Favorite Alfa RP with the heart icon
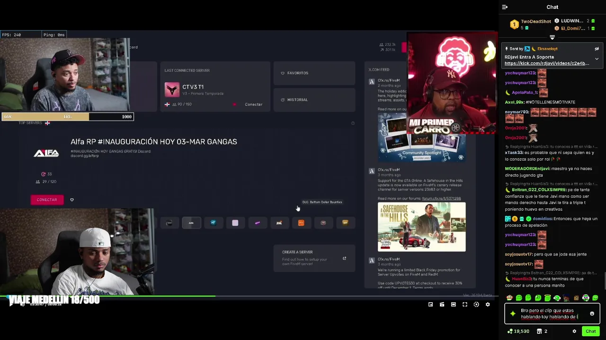606x340 pixels. [72, 200]
